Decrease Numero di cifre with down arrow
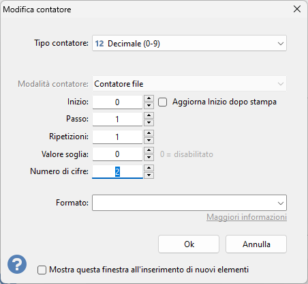 tap(149, 175)
